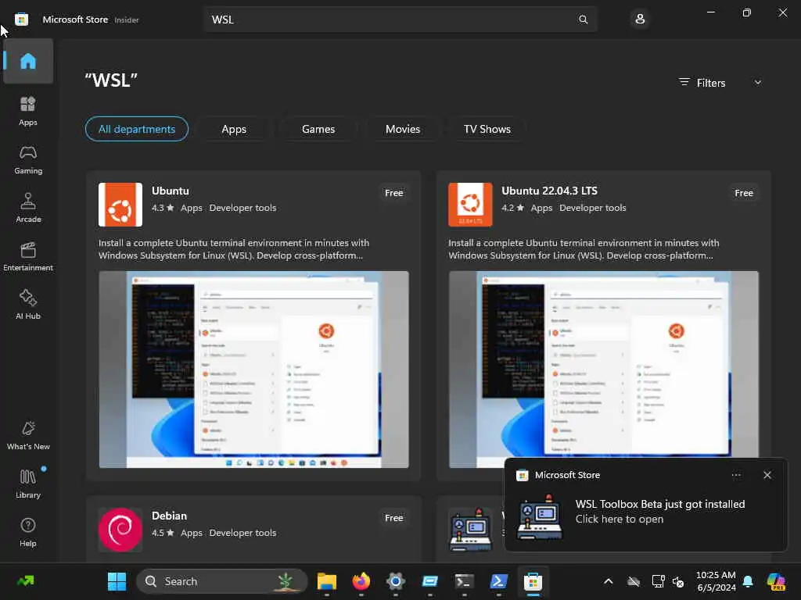Open What's New in sidebar

(x=28, y=435)
